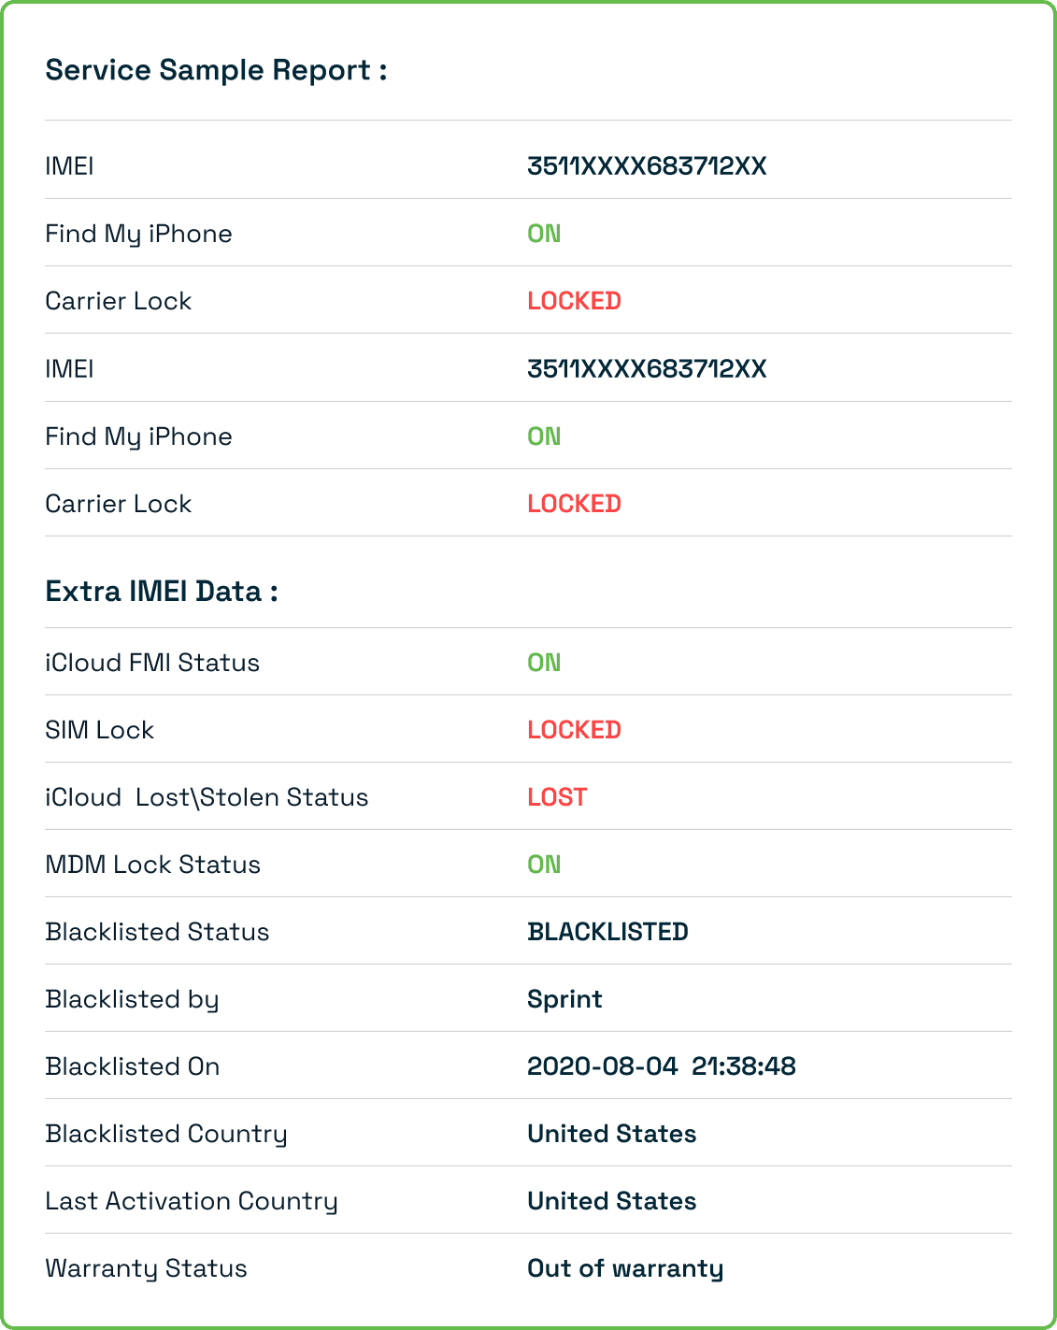Select the iCloud FMI Status label

pos(152,663)
